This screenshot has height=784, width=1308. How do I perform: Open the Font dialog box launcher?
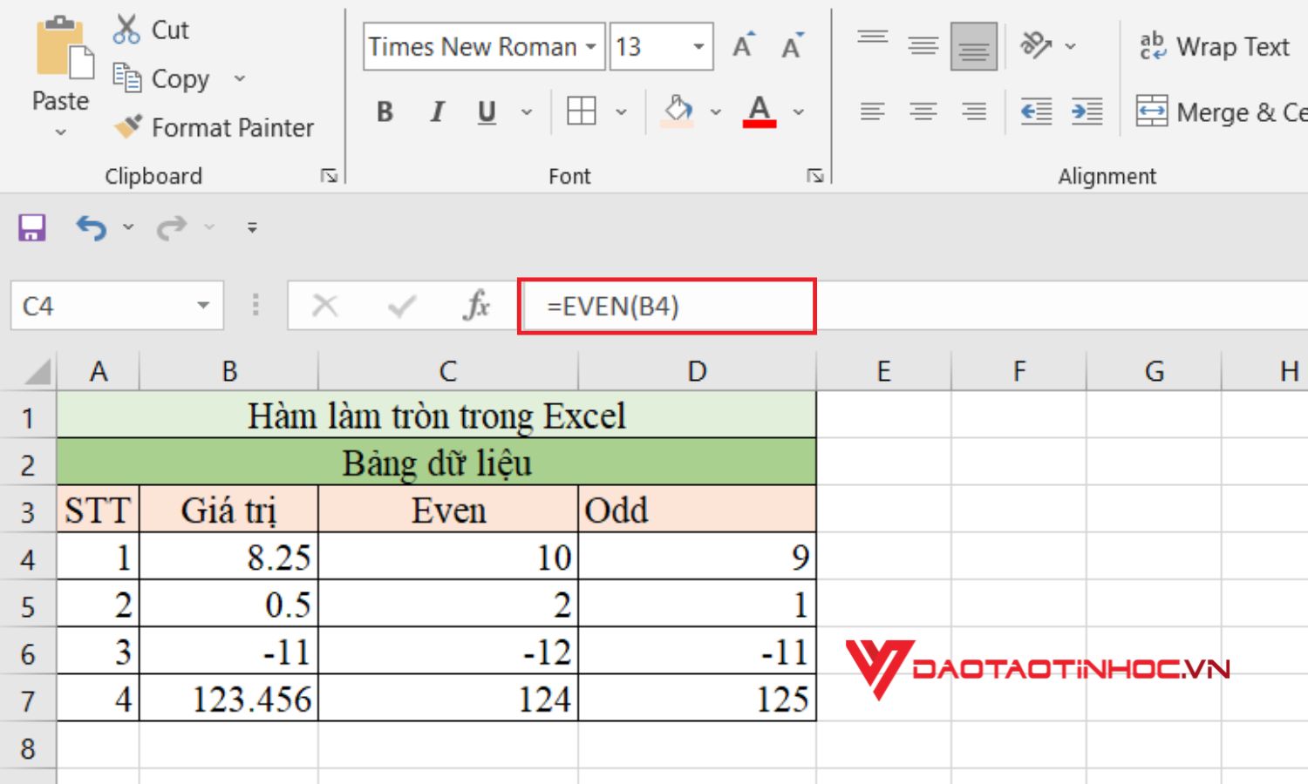pyautogui.click(x=816, y=174)
